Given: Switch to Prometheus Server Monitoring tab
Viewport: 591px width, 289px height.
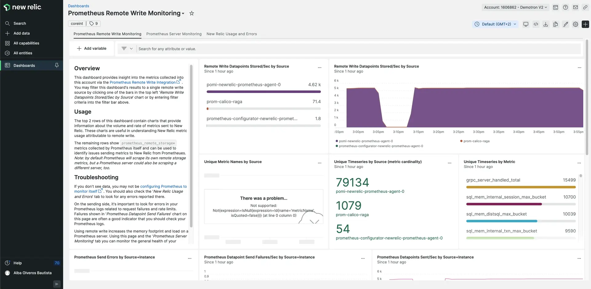Looking at the screenshot, I should [x=174, y=34].
